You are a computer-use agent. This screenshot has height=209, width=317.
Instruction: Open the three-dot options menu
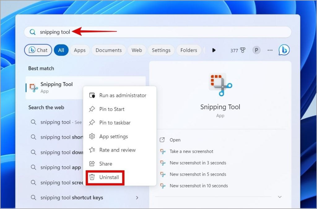click(270, 50)
